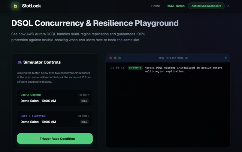Click the Simulator Controls heading
Image resolution: width=242 pixels, height=152 pixels.
pos(42,62)
